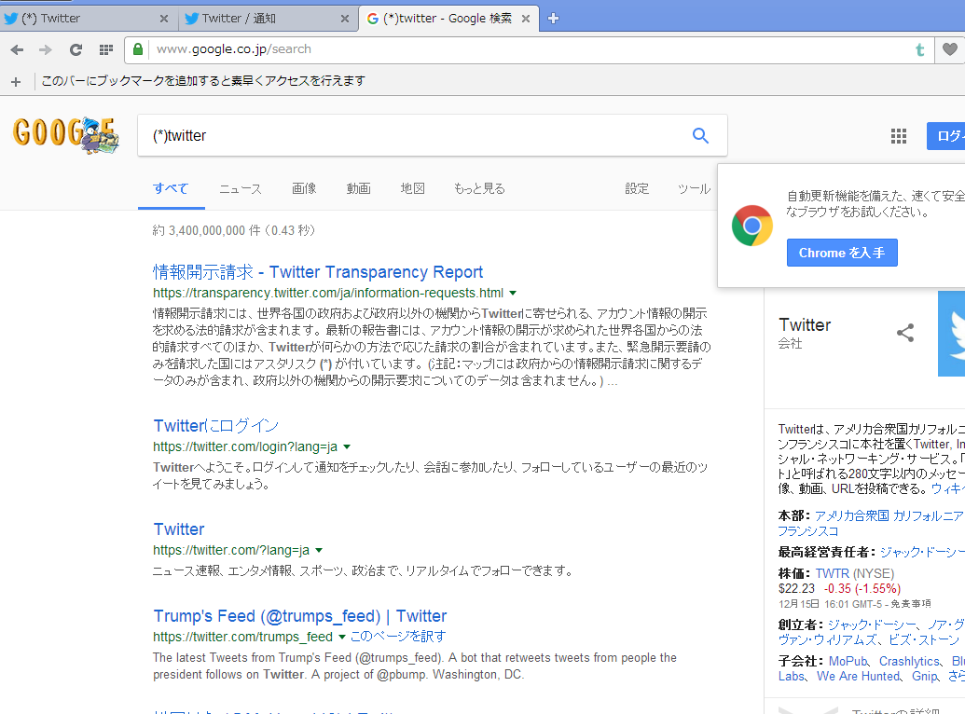Add a bookmark with the plus icon
The image size is (965, 714).
point(16,81)
